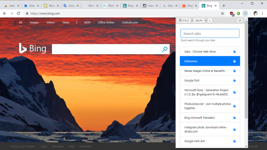Bookmark this page with star

click(x=222, y=14)
